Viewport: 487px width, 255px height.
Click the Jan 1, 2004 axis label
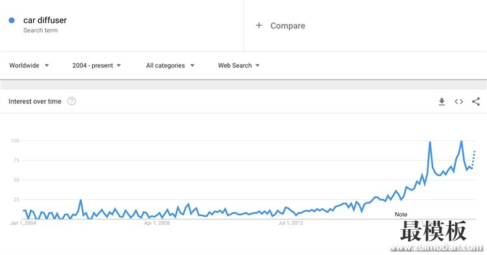[23, 223]
